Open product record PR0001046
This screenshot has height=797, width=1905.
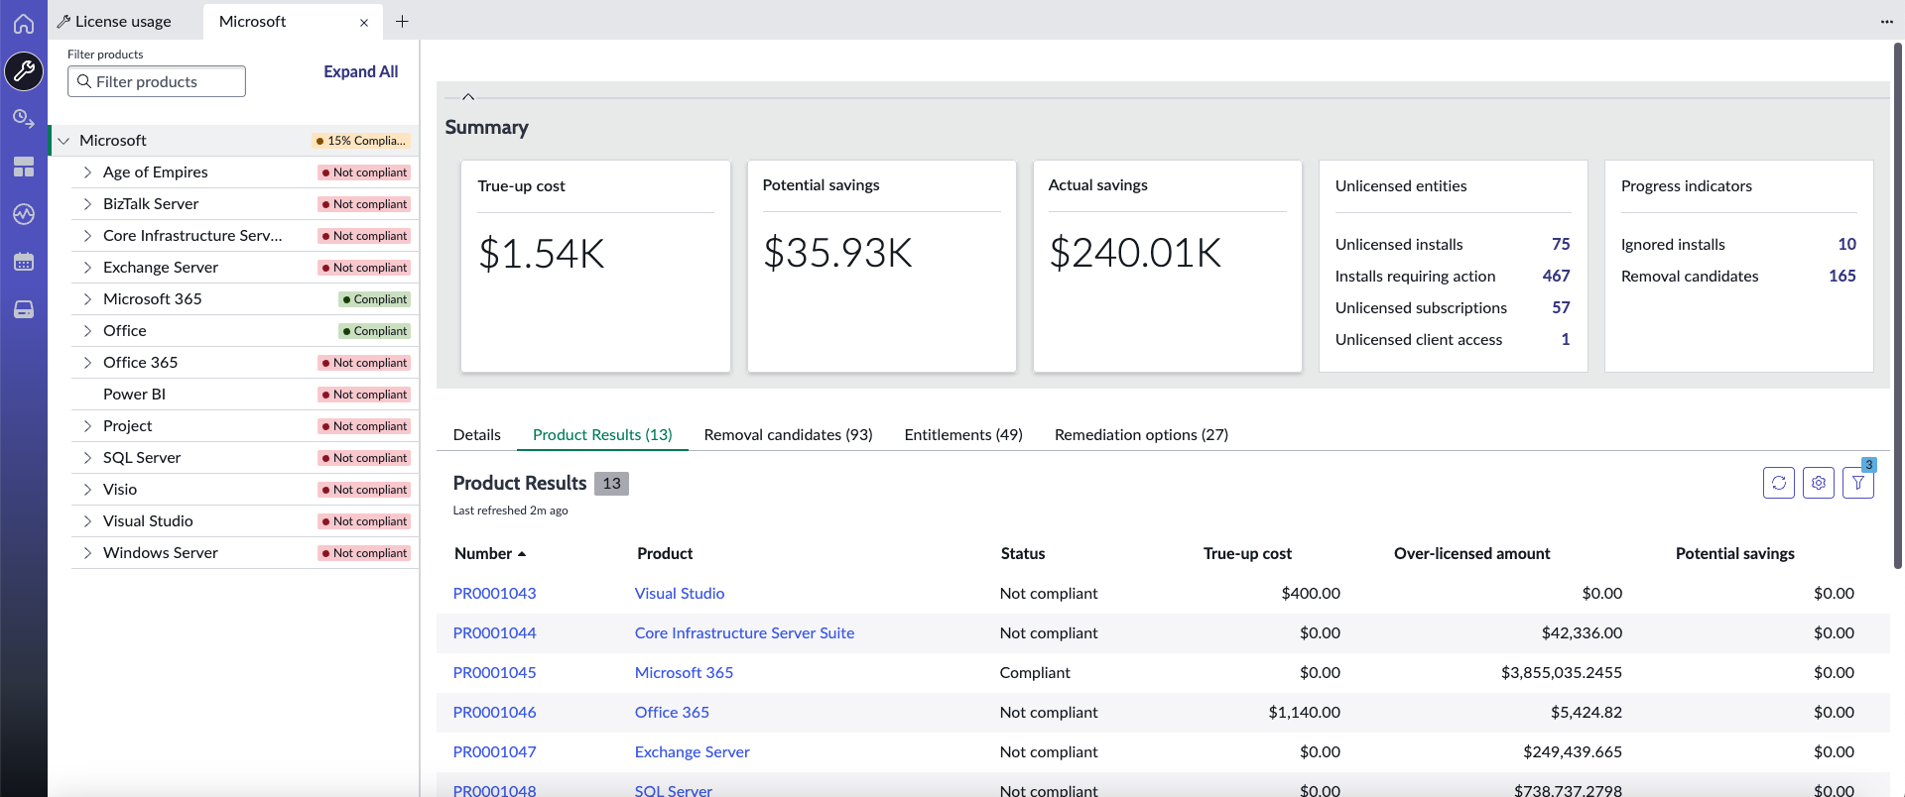pyautogui.click(x=494, y=712)
